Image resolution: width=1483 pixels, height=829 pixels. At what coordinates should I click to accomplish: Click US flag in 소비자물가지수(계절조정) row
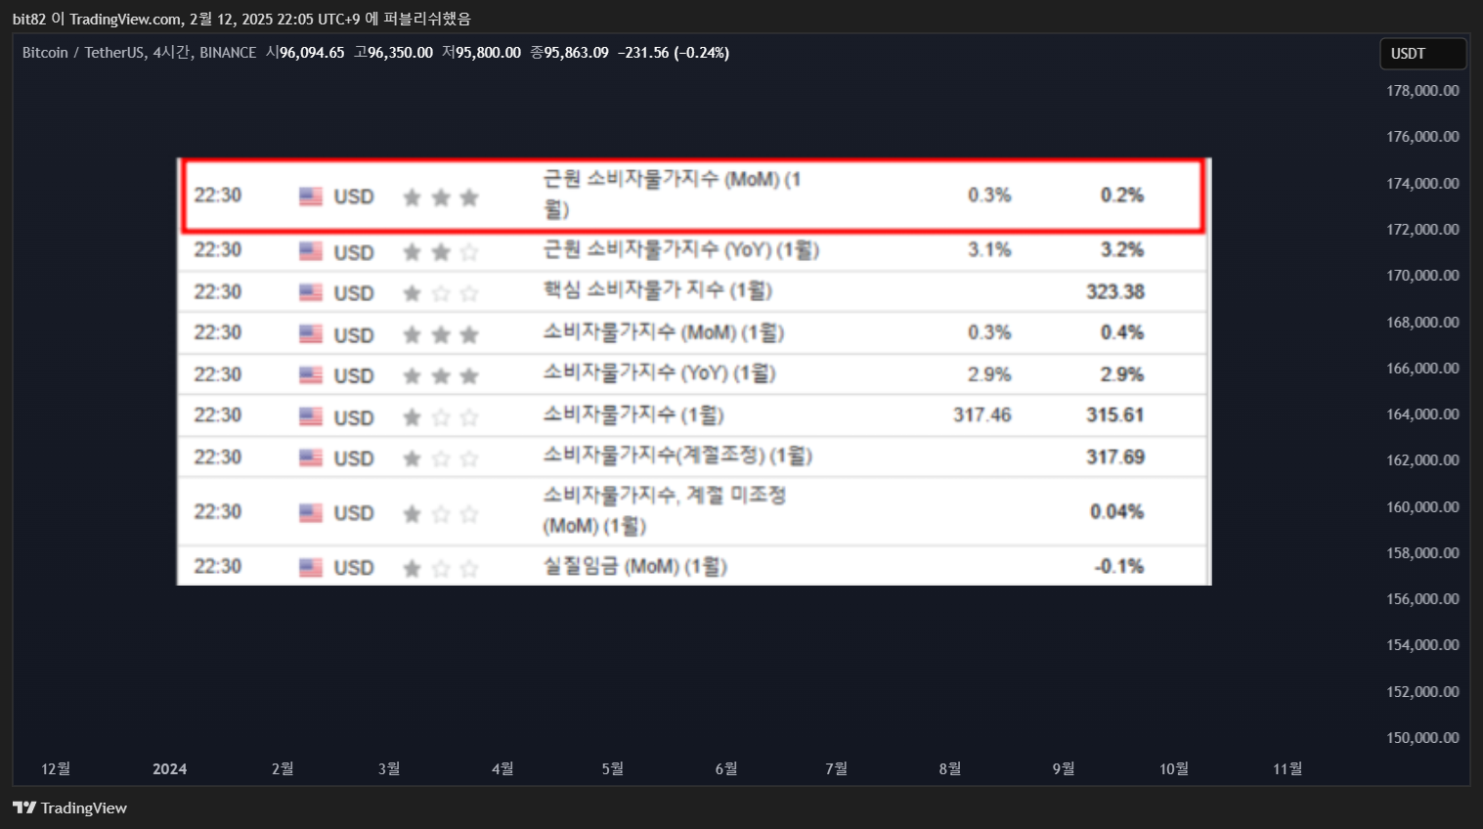click(x=311, y=458)
